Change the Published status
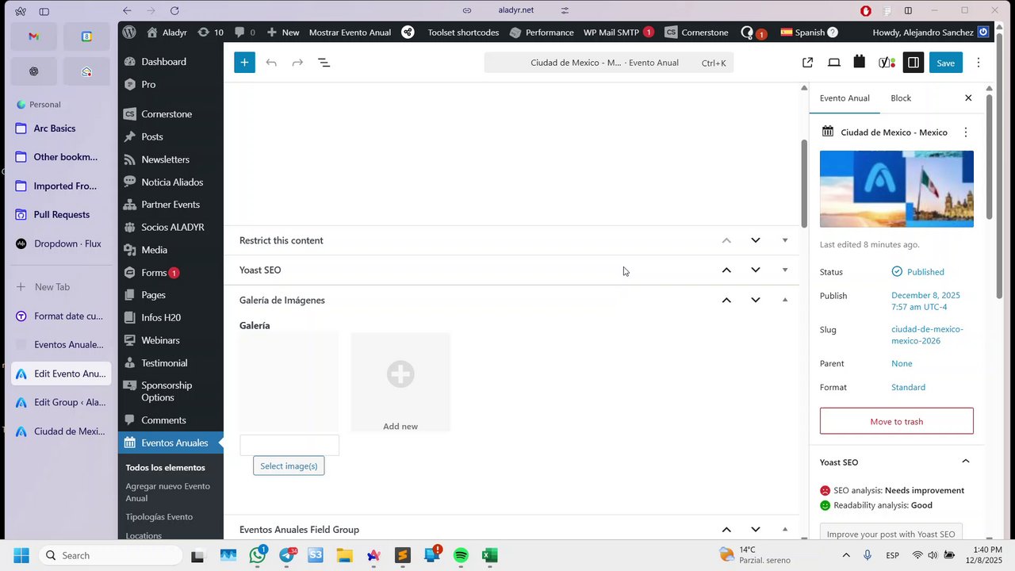This screenshot has width=1015, height=571. coord(918,271)
